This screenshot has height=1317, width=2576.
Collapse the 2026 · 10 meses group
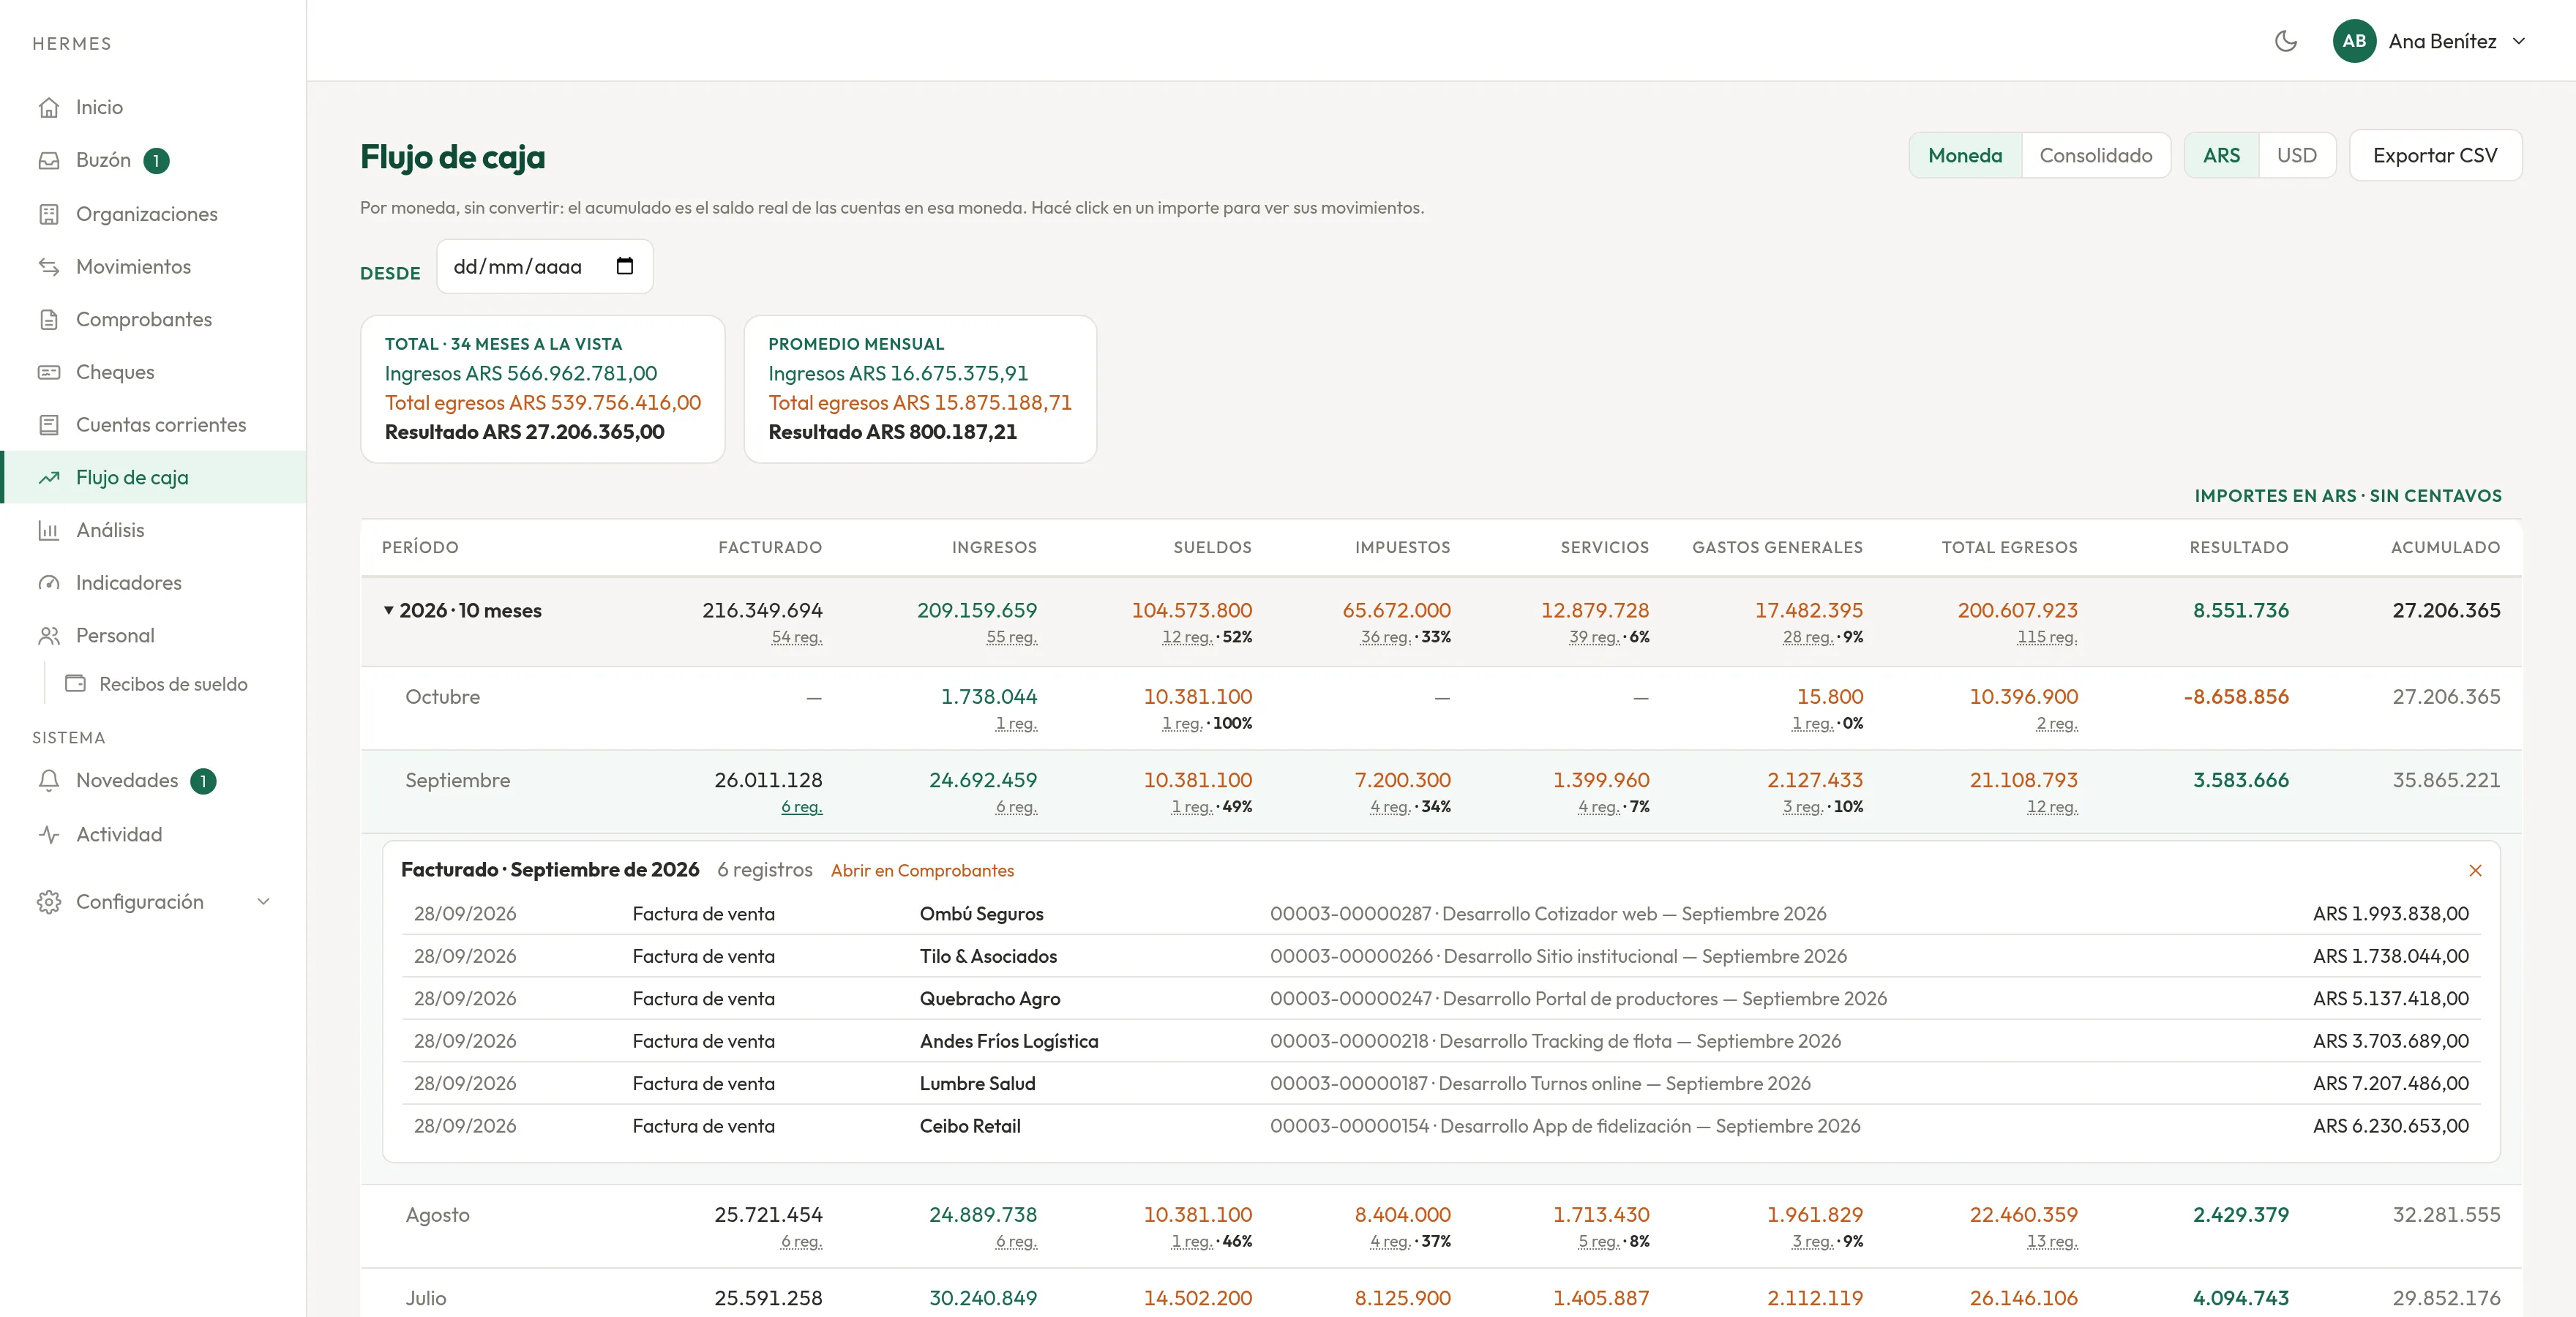click(389, 610)
